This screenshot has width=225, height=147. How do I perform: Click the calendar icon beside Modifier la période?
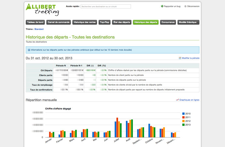180,58
